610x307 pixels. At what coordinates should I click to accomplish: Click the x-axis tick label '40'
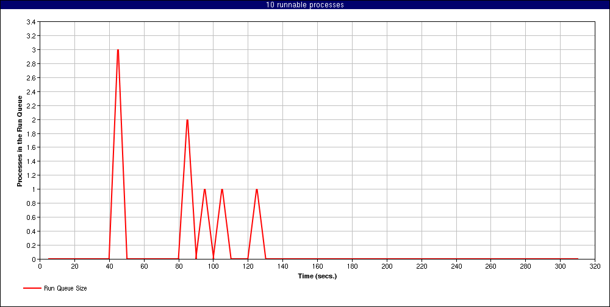tap(109, 266)
